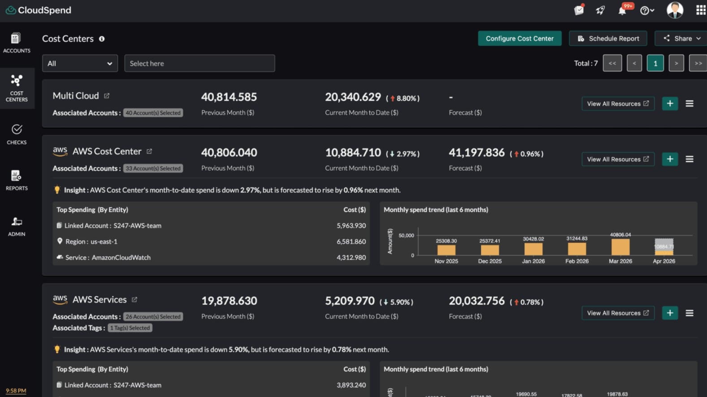Open hamburger menu for AWS Services row
This screenshot has height=397, width=707.
690,313
